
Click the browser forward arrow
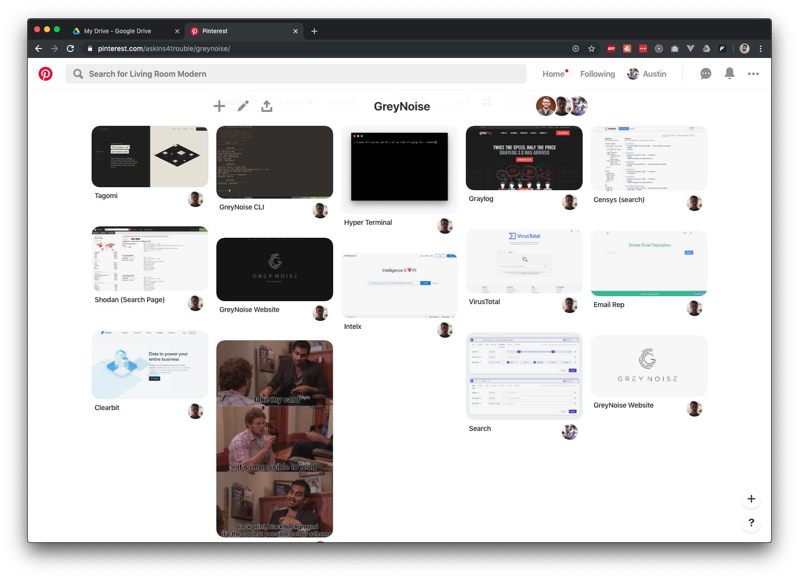tap(54, 49)
